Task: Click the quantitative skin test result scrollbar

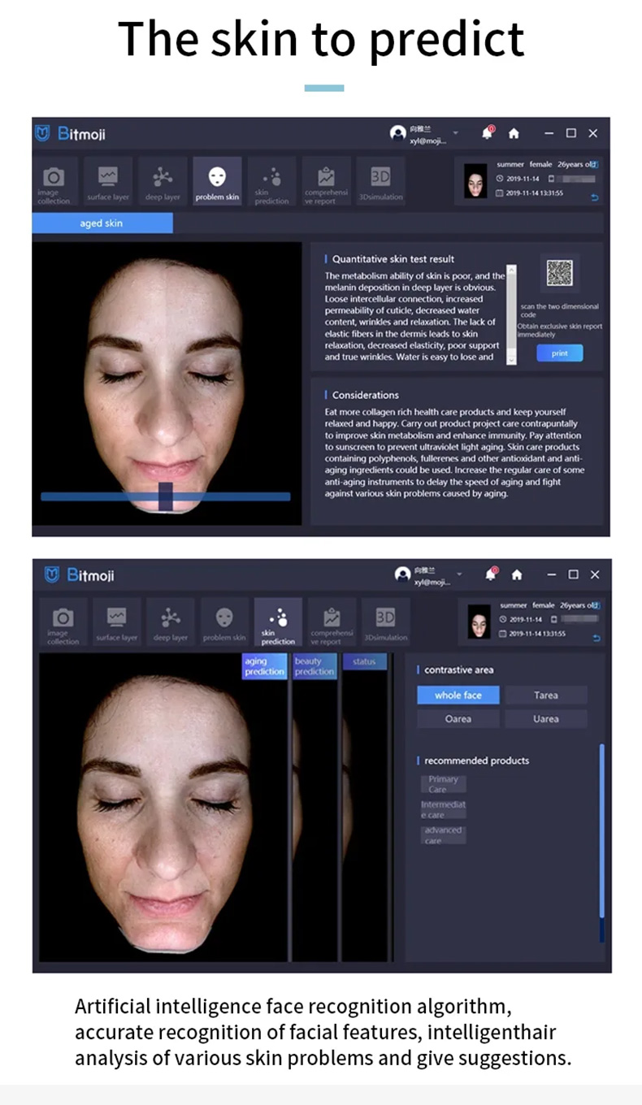Action: click(x=511, y=314)
